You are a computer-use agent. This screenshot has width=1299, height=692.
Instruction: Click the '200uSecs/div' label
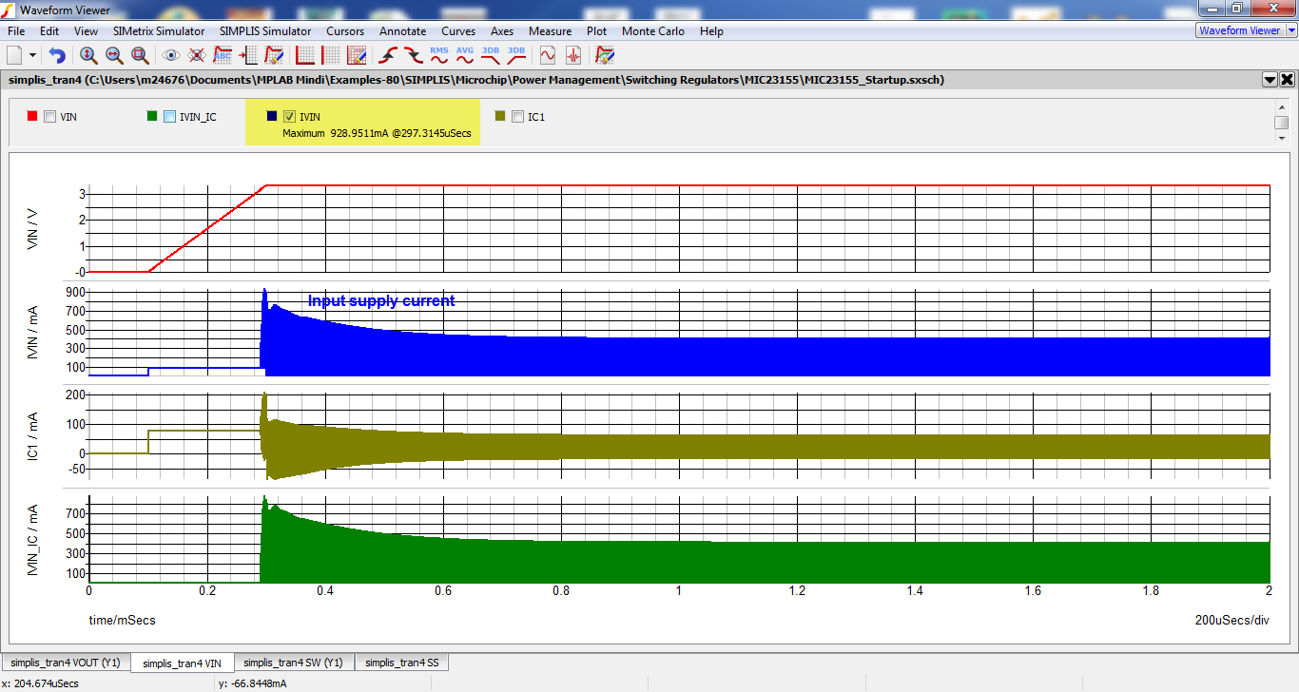[1231, 620]
